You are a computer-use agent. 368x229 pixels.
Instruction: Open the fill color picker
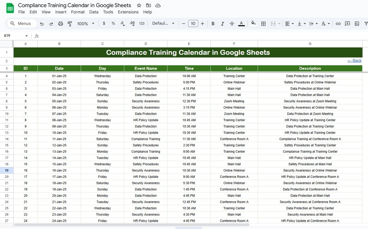[253, 23]
